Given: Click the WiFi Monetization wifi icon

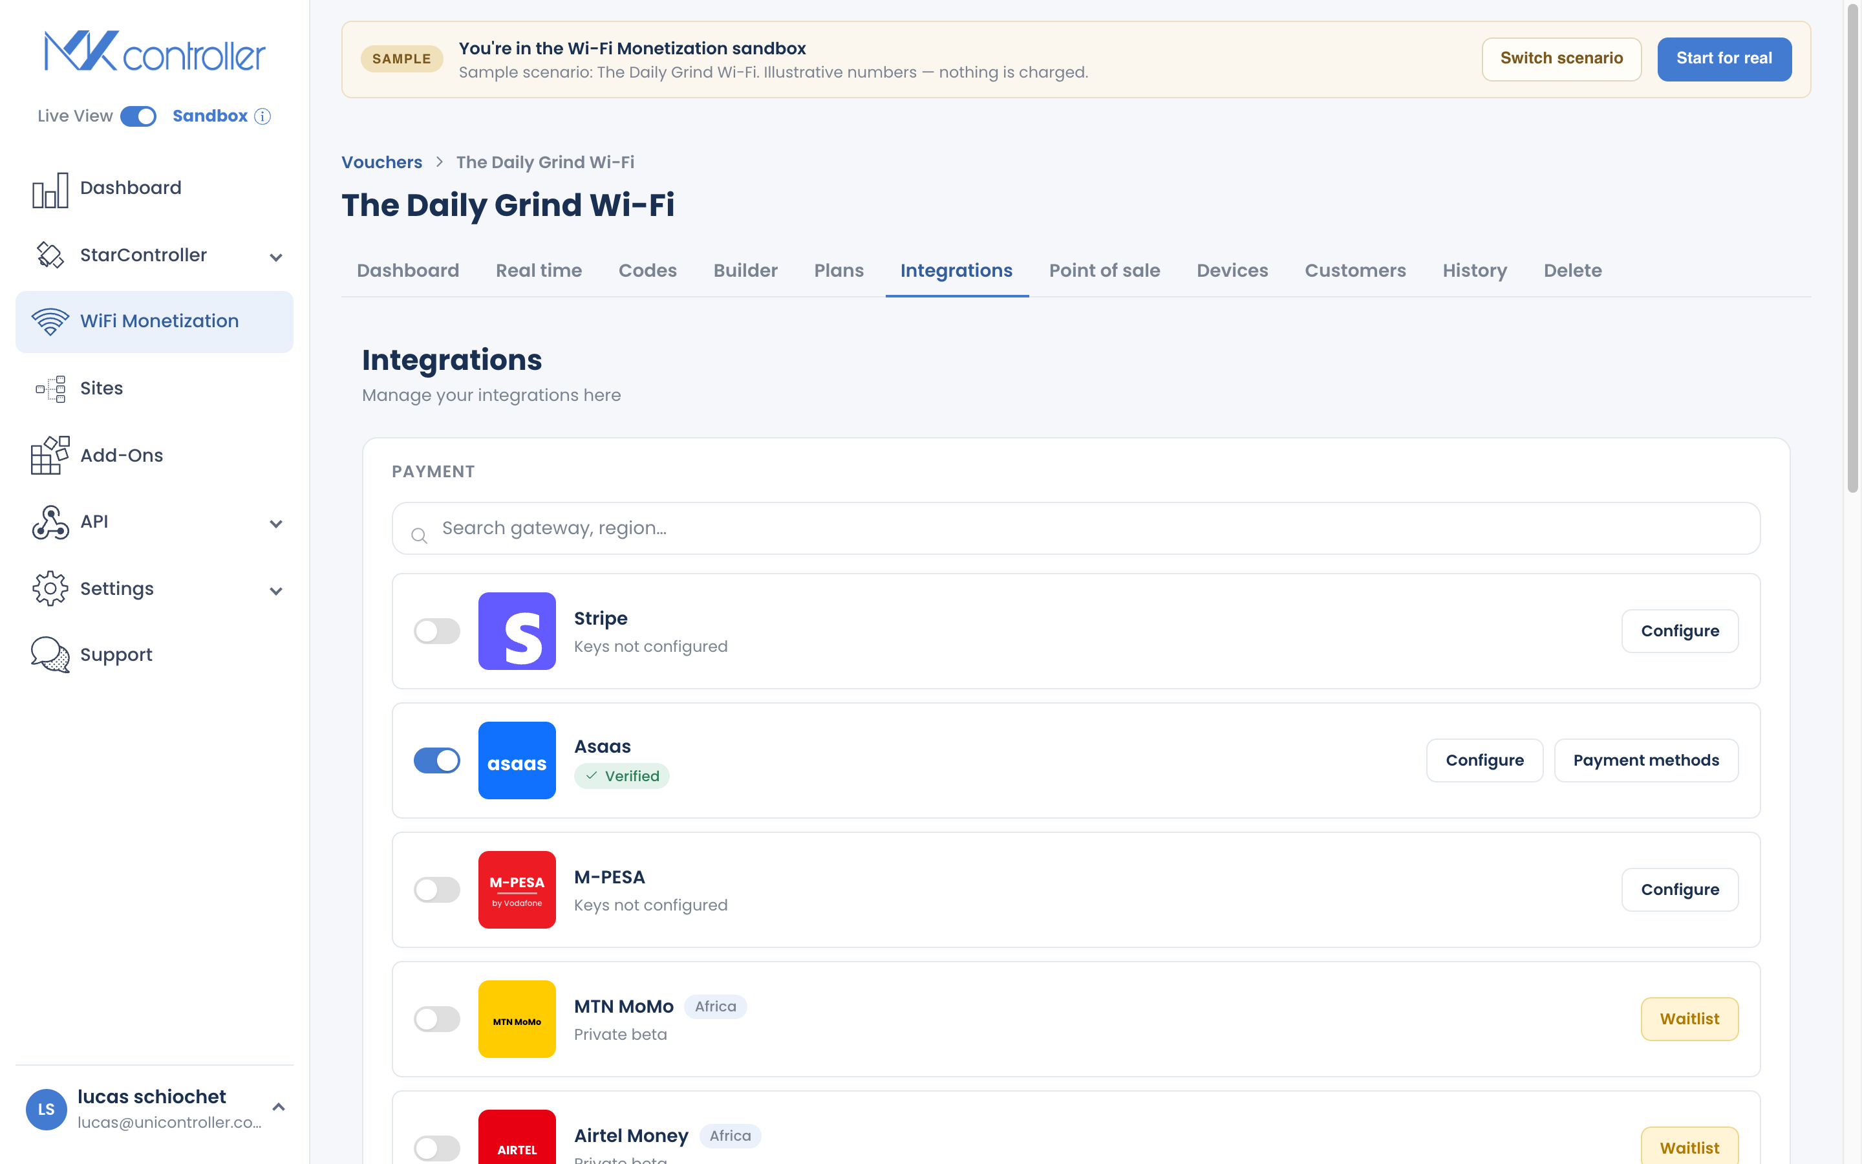Looking at the screenshot, I should (x=50, y=321).
